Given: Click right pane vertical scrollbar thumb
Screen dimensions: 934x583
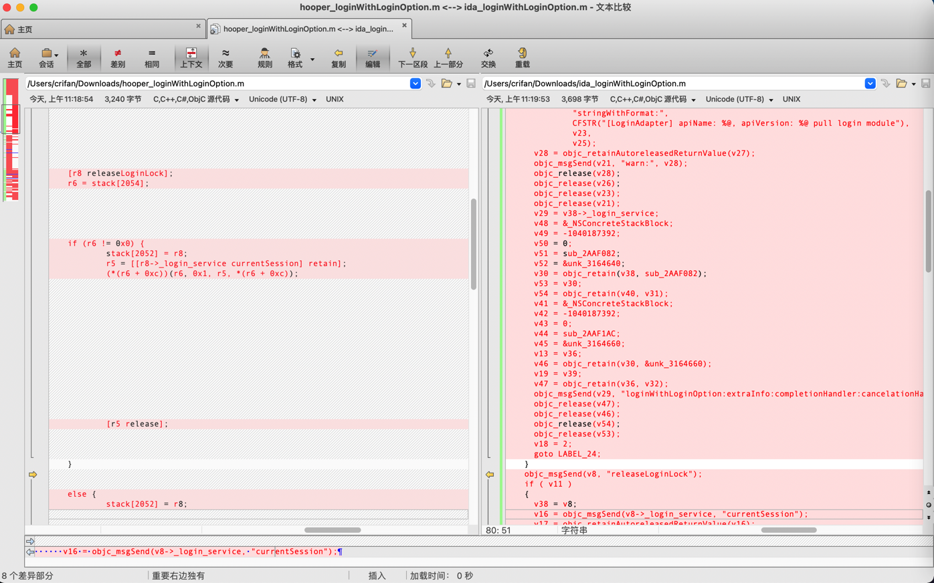Looking at the screenshot, I should pyautogui.click(x=929, y=231).
